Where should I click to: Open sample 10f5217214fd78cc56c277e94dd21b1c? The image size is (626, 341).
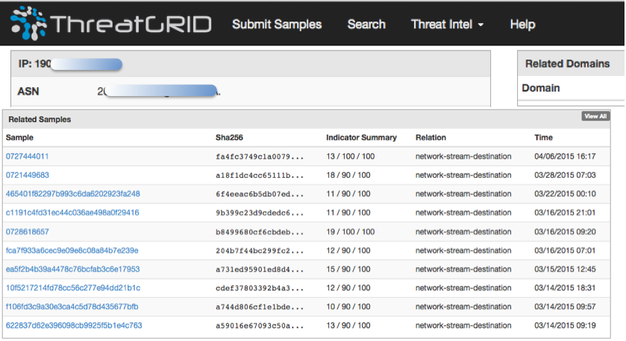point(73,288)
